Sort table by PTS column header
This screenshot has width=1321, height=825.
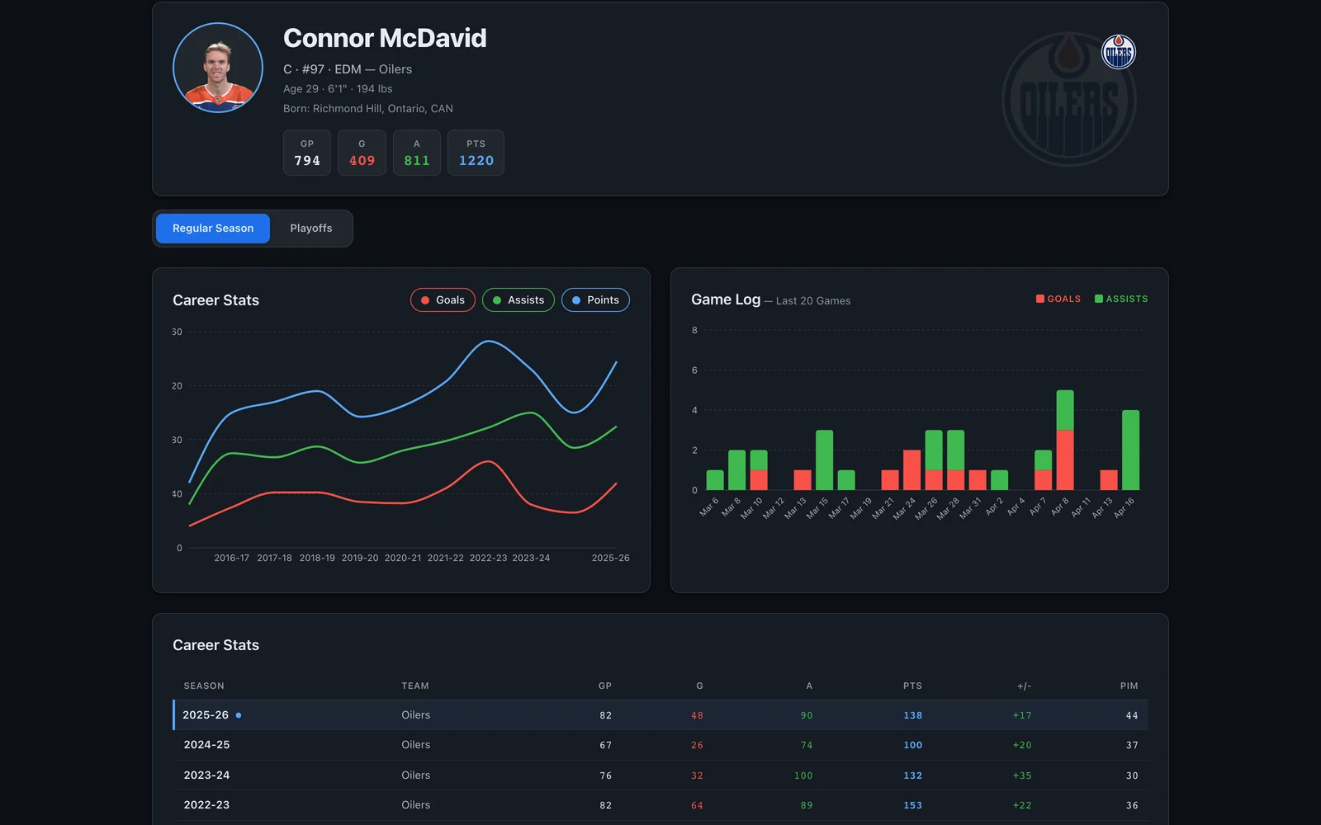click(912, 686)
